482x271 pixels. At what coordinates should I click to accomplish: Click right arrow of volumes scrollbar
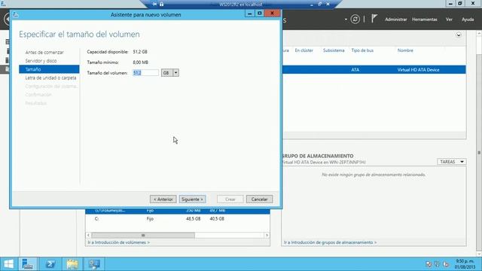coord(267,236)
